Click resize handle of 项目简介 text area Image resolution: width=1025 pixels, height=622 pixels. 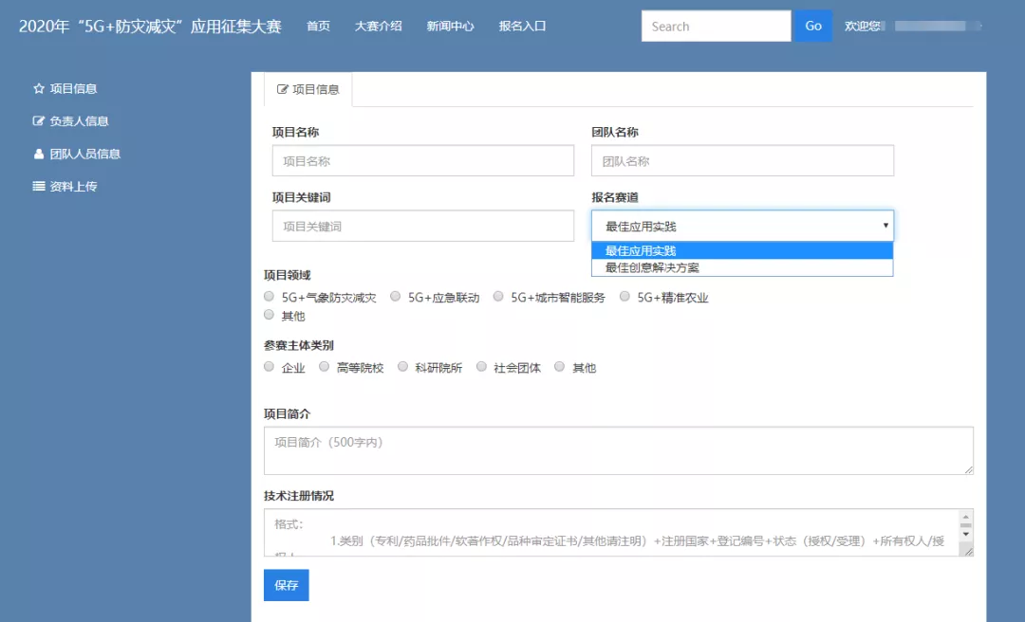pos(968,469)
